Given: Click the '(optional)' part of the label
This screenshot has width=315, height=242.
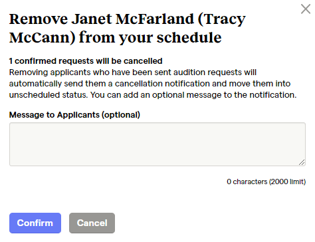Looking at the screenshot, I should tap(121, 115).
